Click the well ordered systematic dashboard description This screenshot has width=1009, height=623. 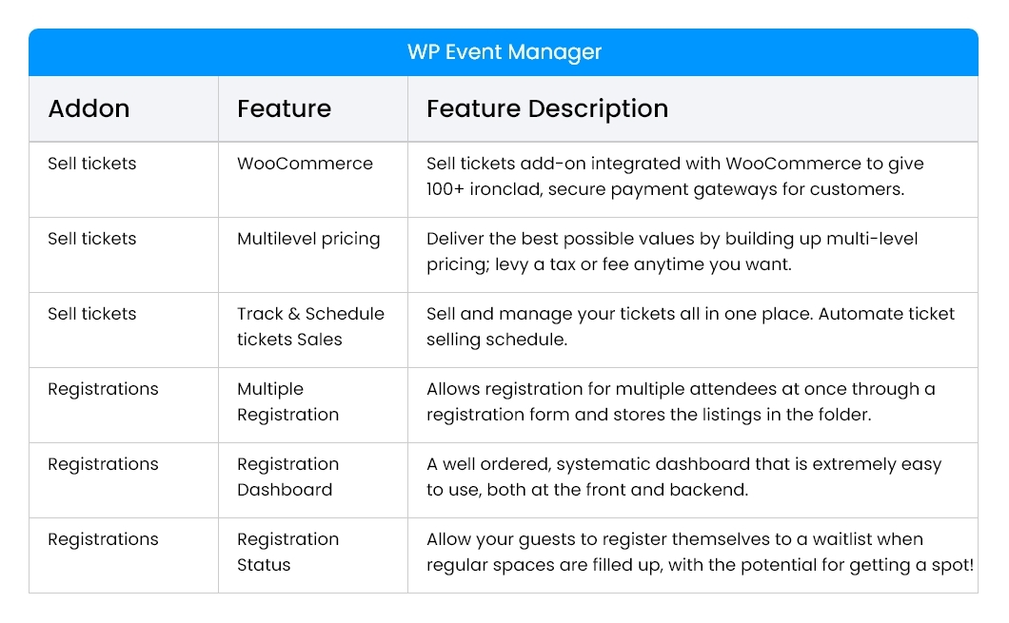pos(684,477)
